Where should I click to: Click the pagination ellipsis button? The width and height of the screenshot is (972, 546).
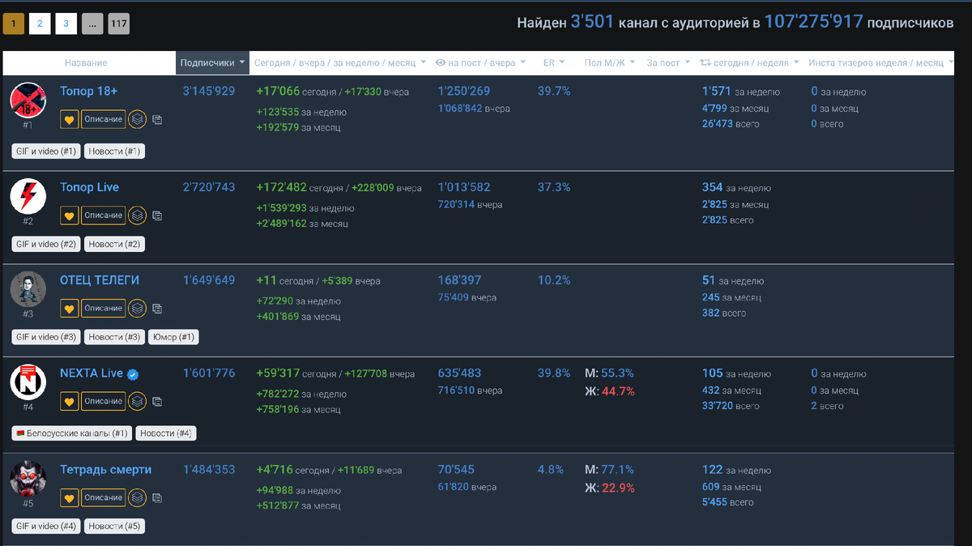pyautogui.click(x=92, y=24)
